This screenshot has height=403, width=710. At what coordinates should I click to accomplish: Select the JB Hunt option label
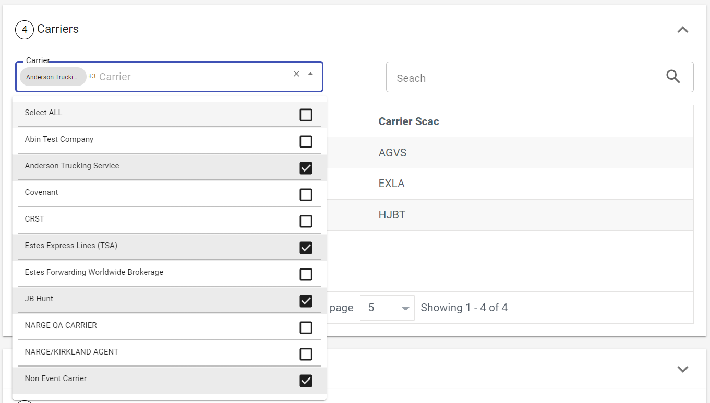pos(39,299)
